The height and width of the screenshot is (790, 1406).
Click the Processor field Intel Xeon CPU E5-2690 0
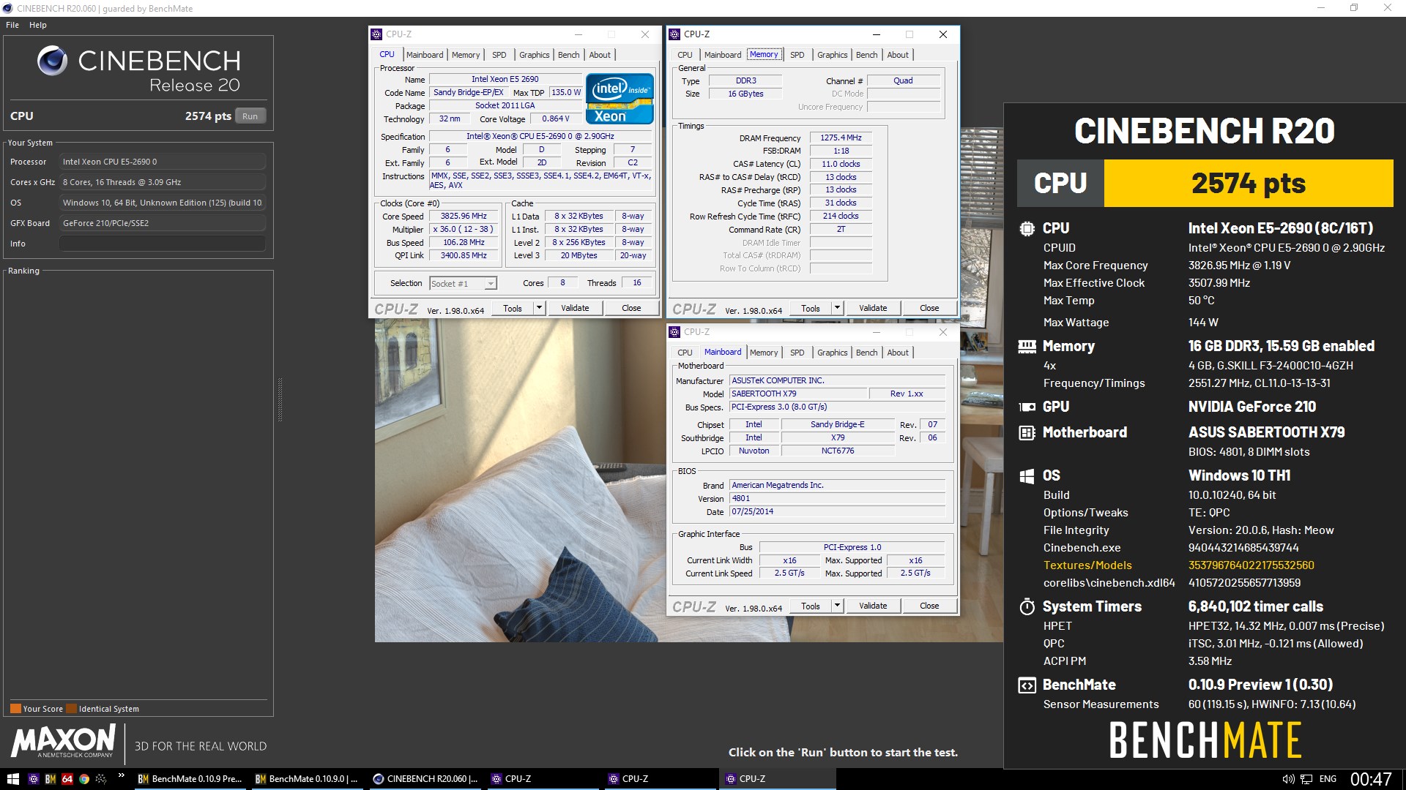[163, 162]
